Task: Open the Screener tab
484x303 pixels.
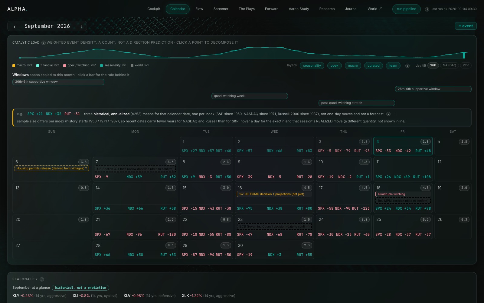Action: [221, 9]
